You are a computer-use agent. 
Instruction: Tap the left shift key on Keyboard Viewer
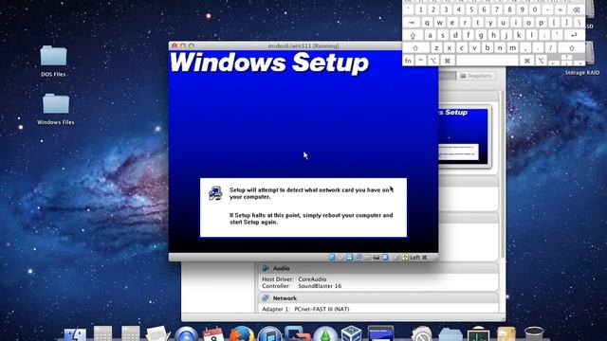[x=415, y=48]
